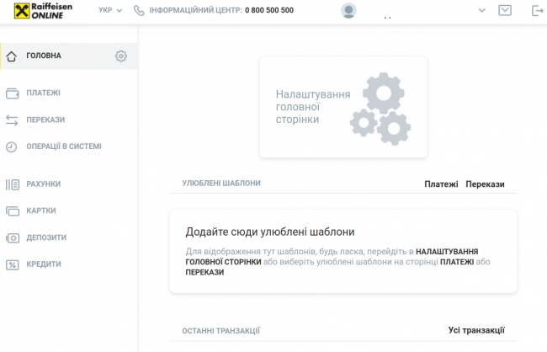The height and width of the screenshot is (352, 547).
Task: Click the house icon beside ГОЛОВНА
Action: pyautogui.click(x=12, y=56)
